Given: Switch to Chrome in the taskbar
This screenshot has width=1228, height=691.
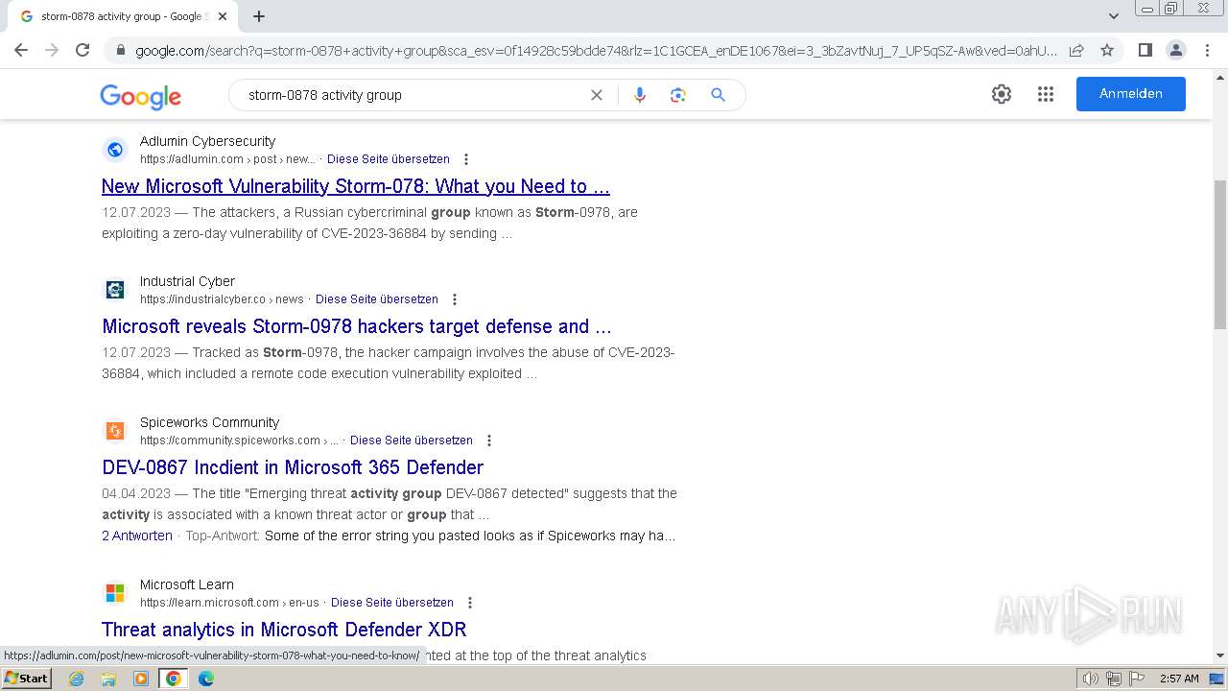Looking at the screenshot, I should pyautogui.click(x=174, y=679).
